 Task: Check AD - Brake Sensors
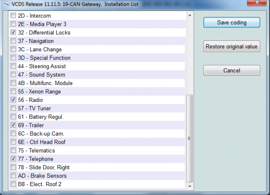pyautogui.click(x=13, y=175)
